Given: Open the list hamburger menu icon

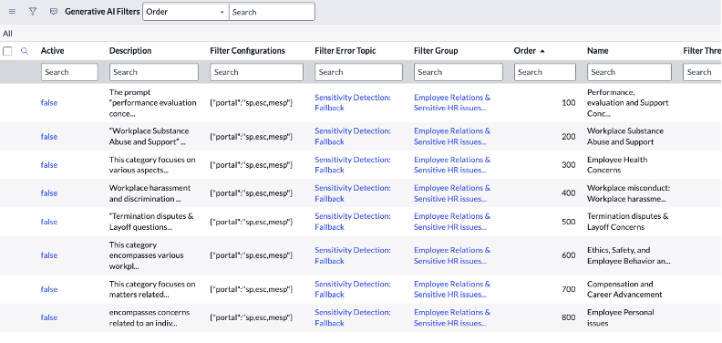Looking at the screenshot, I should pos(12,12).
